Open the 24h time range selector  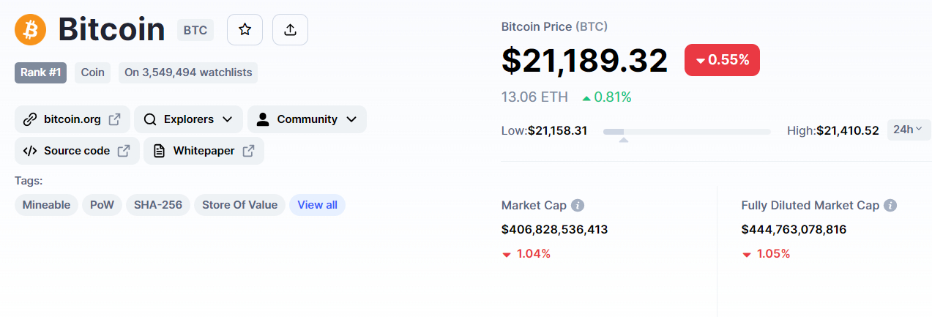tap(909, 130)
